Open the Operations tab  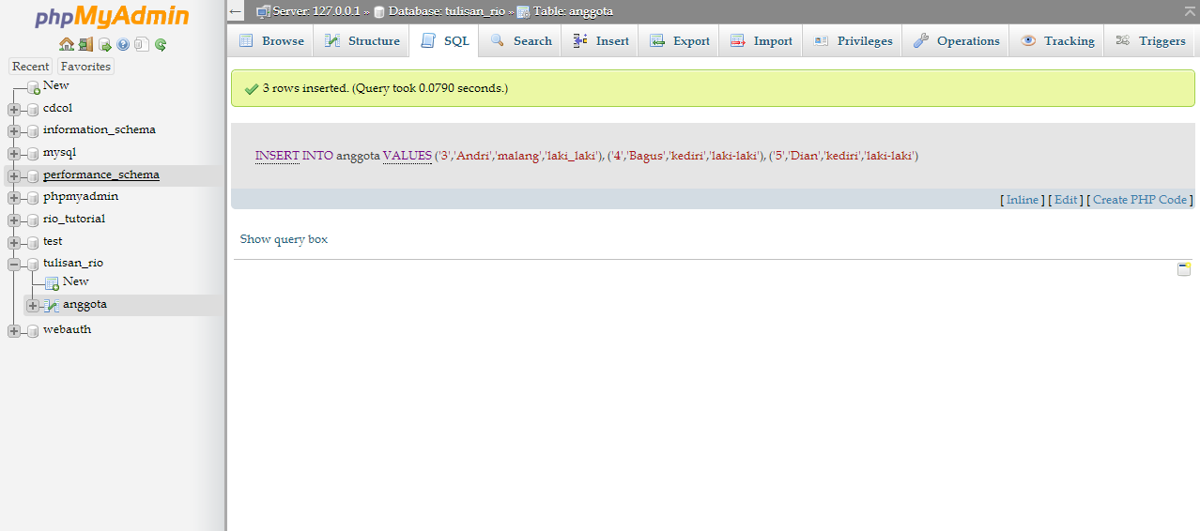[x=956, y=41]
